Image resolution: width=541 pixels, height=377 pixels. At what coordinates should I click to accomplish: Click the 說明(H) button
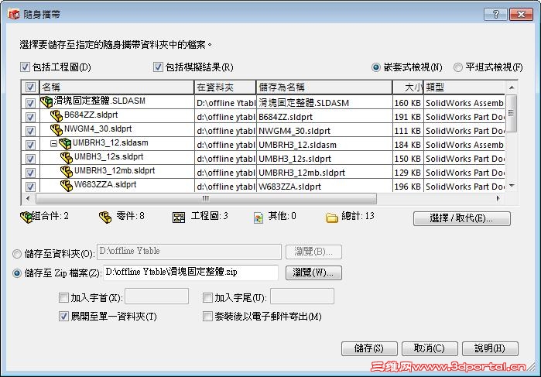[490, 348]
